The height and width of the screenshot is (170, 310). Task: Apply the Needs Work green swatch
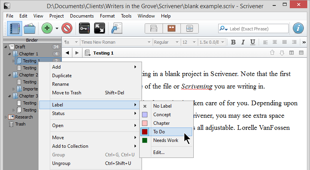[x=145, y=140]
